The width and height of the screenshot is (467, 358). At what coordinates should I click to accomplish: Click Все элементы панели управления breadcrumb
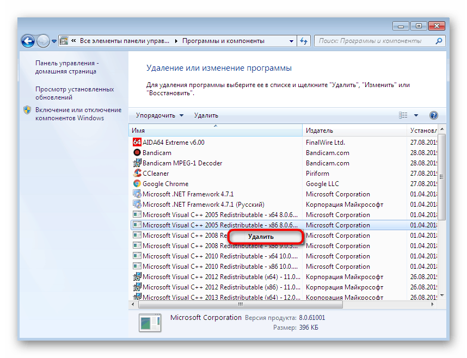pos(125,41)
